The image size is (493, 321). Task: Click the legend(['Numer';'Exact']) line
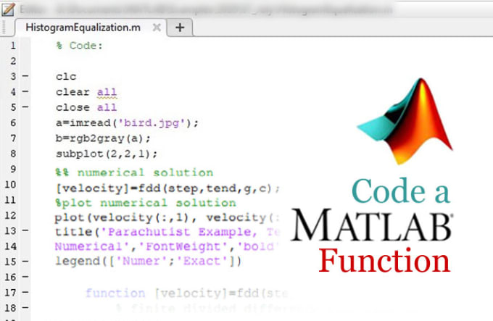149,261
